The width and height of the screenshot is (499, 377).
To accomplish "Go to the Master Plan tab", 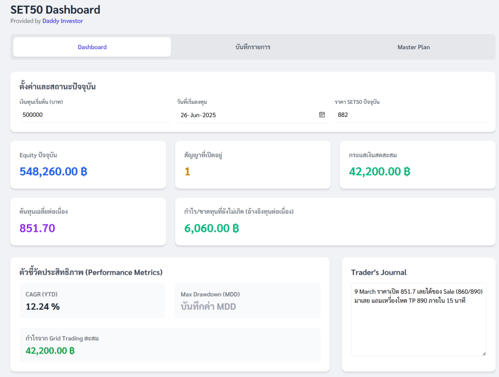I will [x=413, y=47].
